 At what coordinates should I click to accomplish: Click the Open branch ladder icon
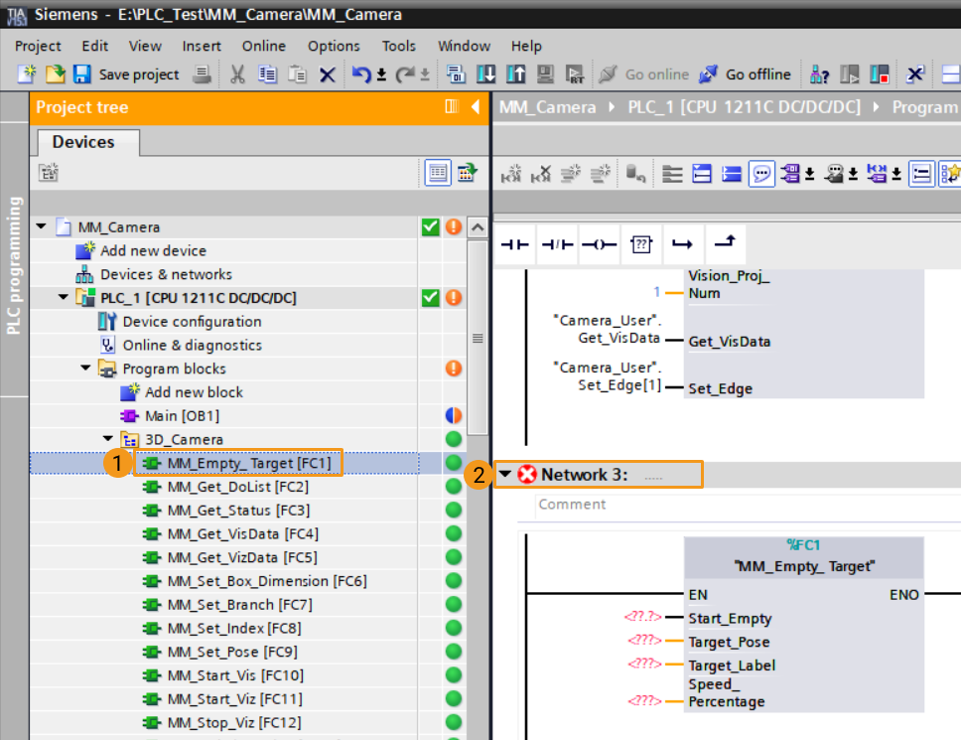coord(682,244)
